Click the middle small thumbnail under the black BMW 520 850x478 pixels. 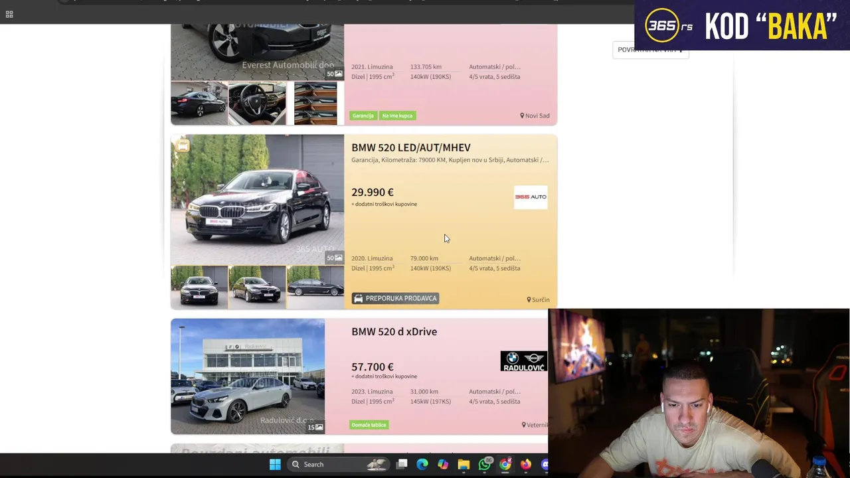pos(257,287)
